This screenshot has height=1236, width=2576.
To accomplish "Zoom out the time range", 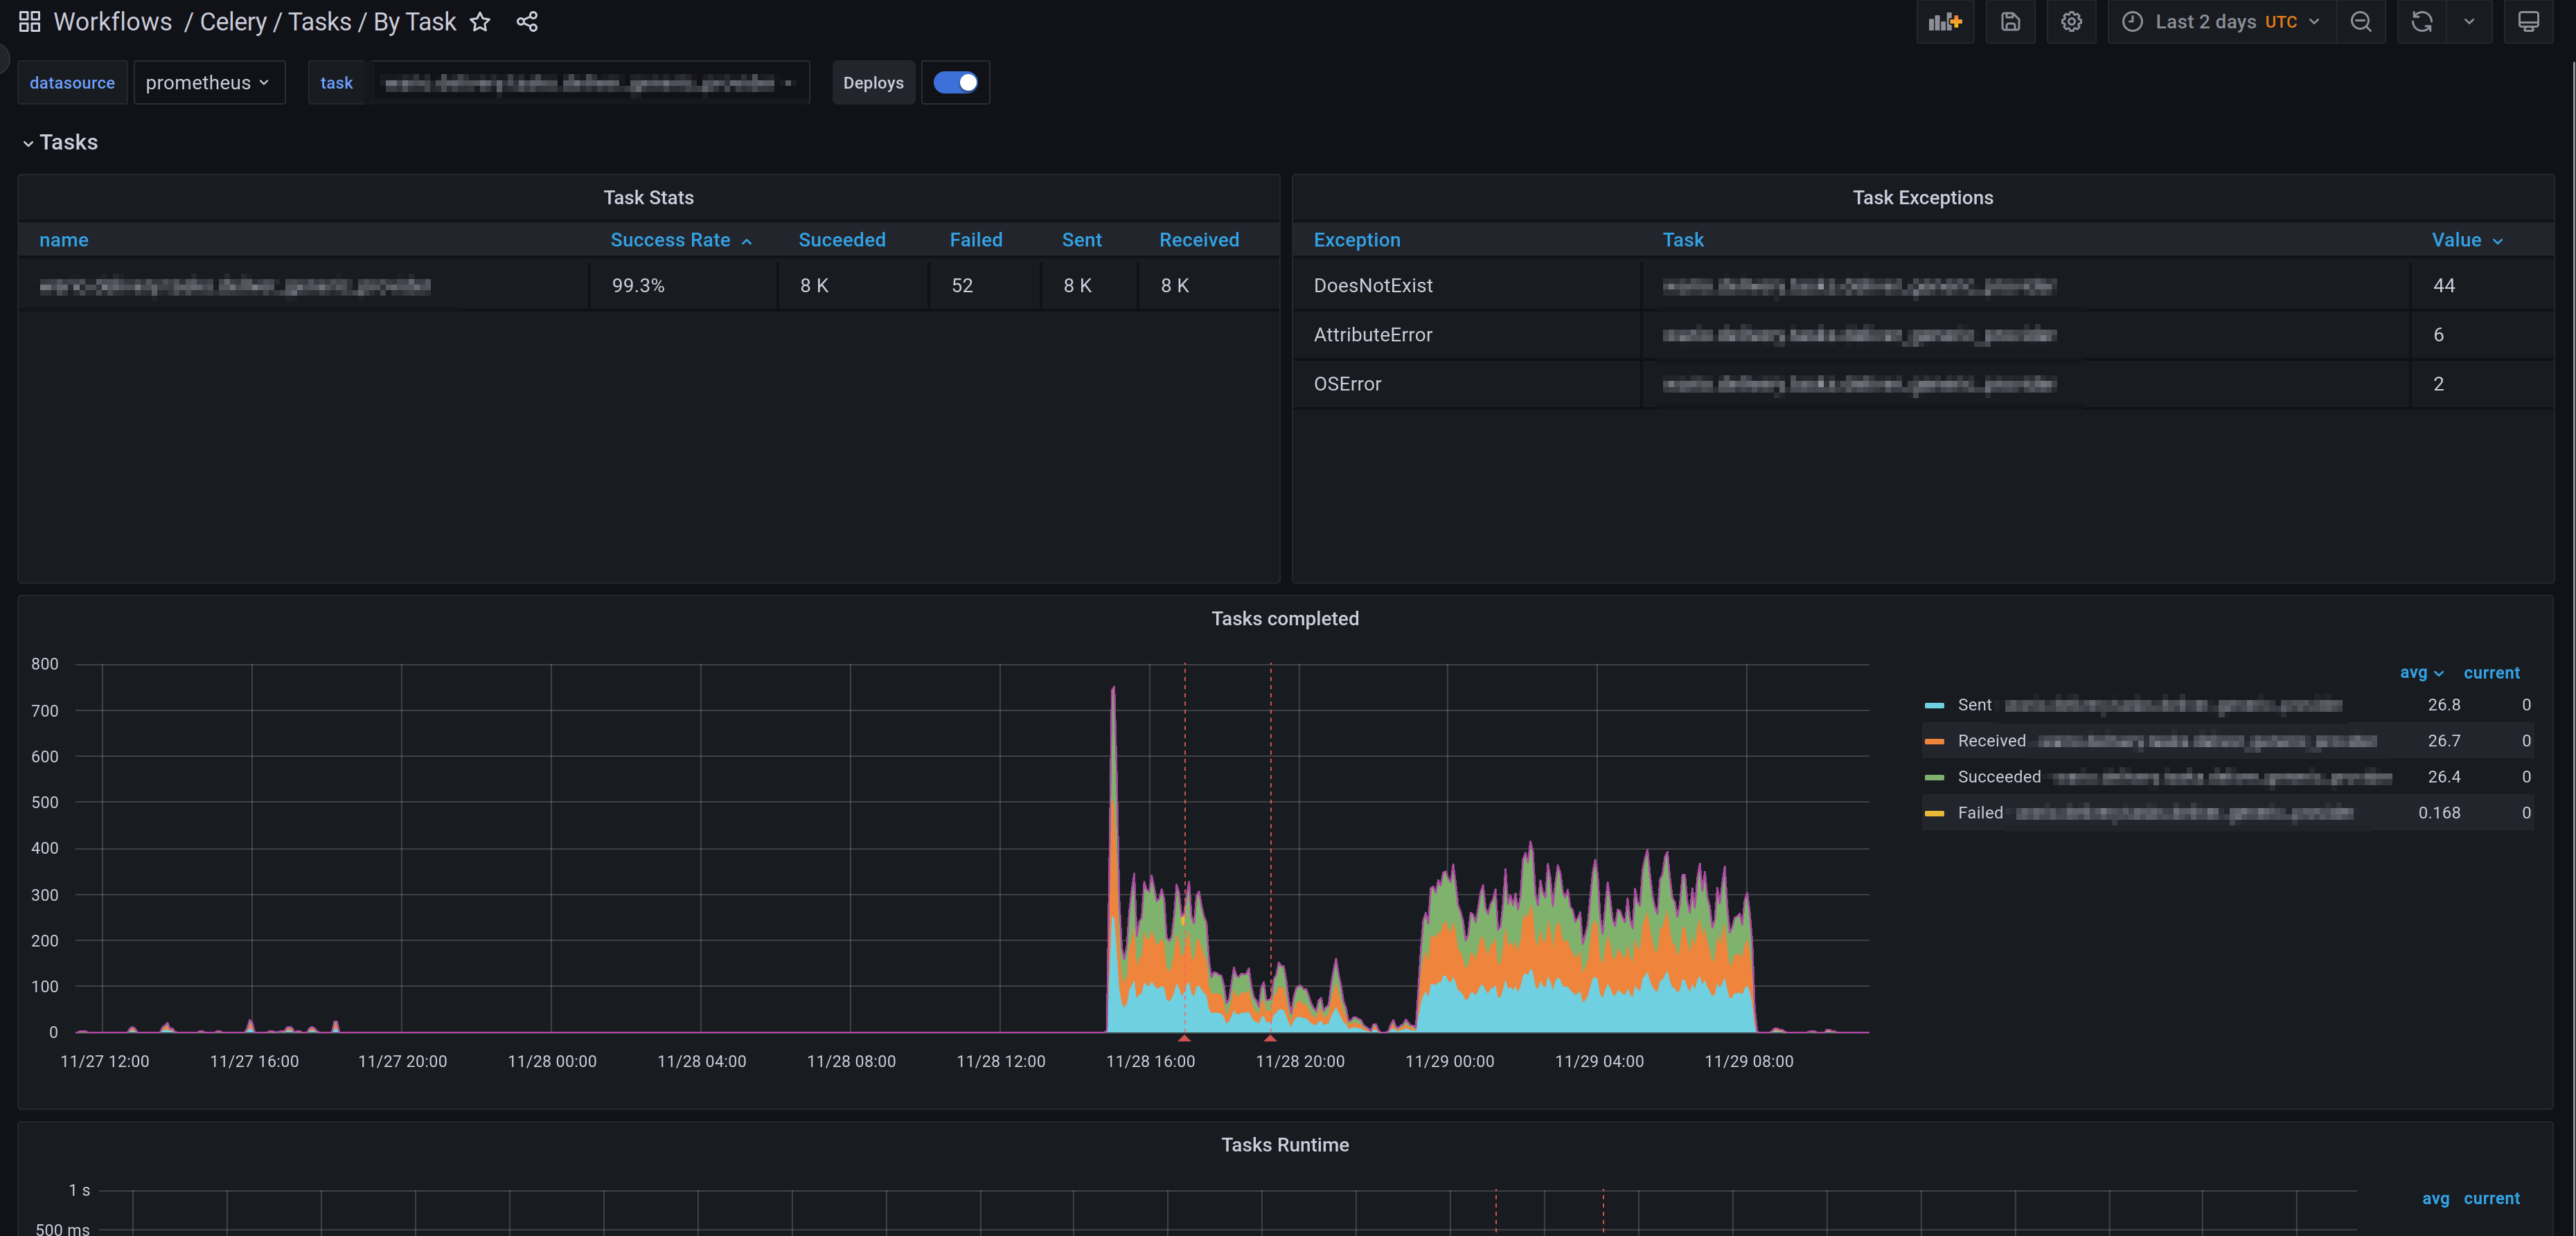I will coord(2361,22).
